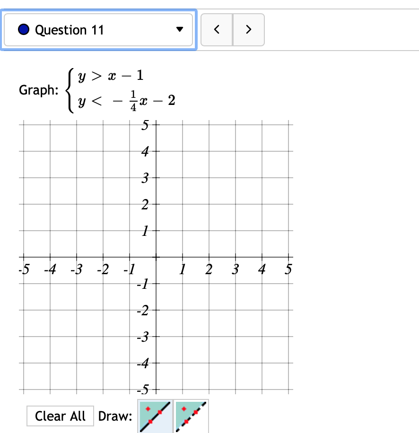Click the Clear All button

(60, 416)
